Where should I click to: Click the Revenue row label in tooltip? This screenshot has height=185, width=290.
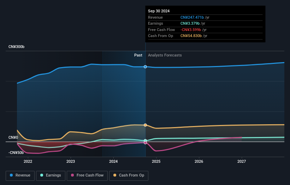pyautogui.click(x=155, y=17)
